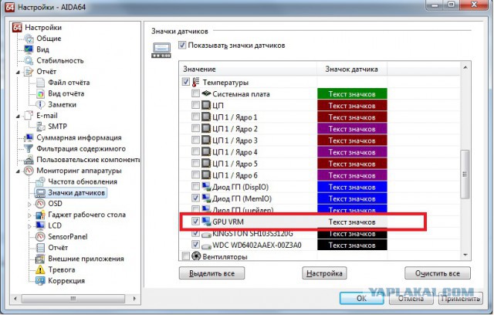
Task: Check the ЦП 1 / Ядро 4 checkbox
Action: [x=195, y=152]
